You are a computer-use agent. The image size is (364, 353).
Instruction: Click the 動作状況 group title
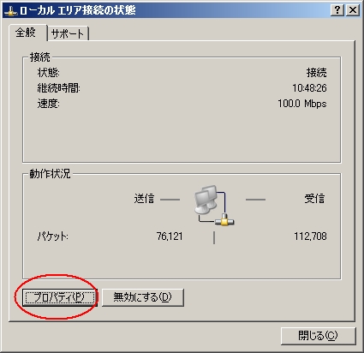(x=50, y=174)
